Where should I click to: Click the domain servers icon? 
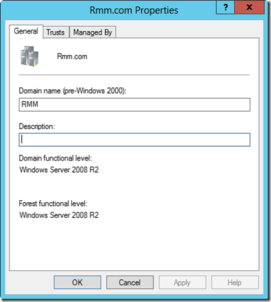[x=29, y=56]
